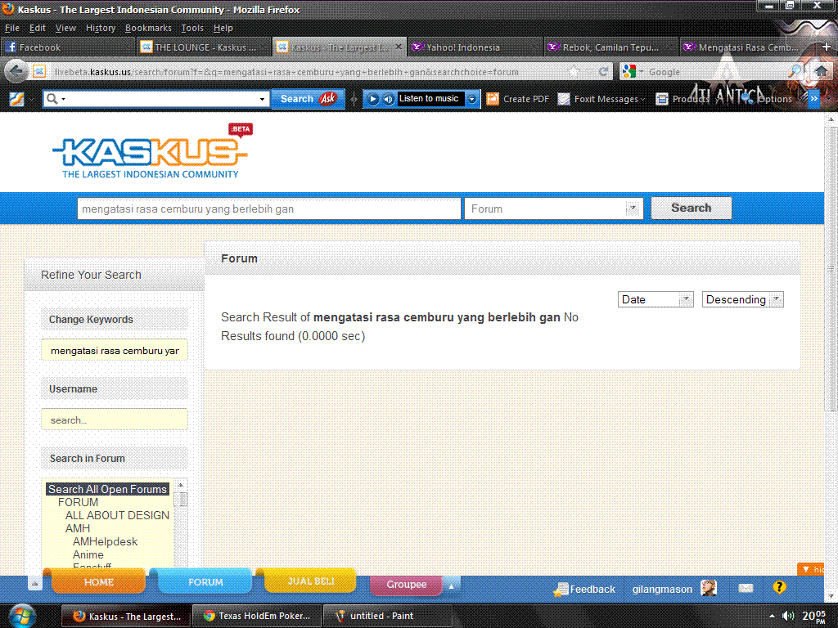Click the HOME button in bottom bar
The height and width of the screenshot is (628, 838).
click(98, 581)
